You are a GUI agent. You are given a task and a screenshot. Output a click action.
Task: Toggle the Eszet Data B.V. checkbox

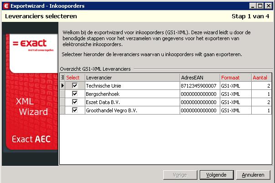[75, 102]
